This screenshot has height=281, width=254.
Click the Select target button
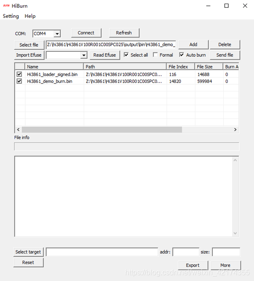(28, 252)
